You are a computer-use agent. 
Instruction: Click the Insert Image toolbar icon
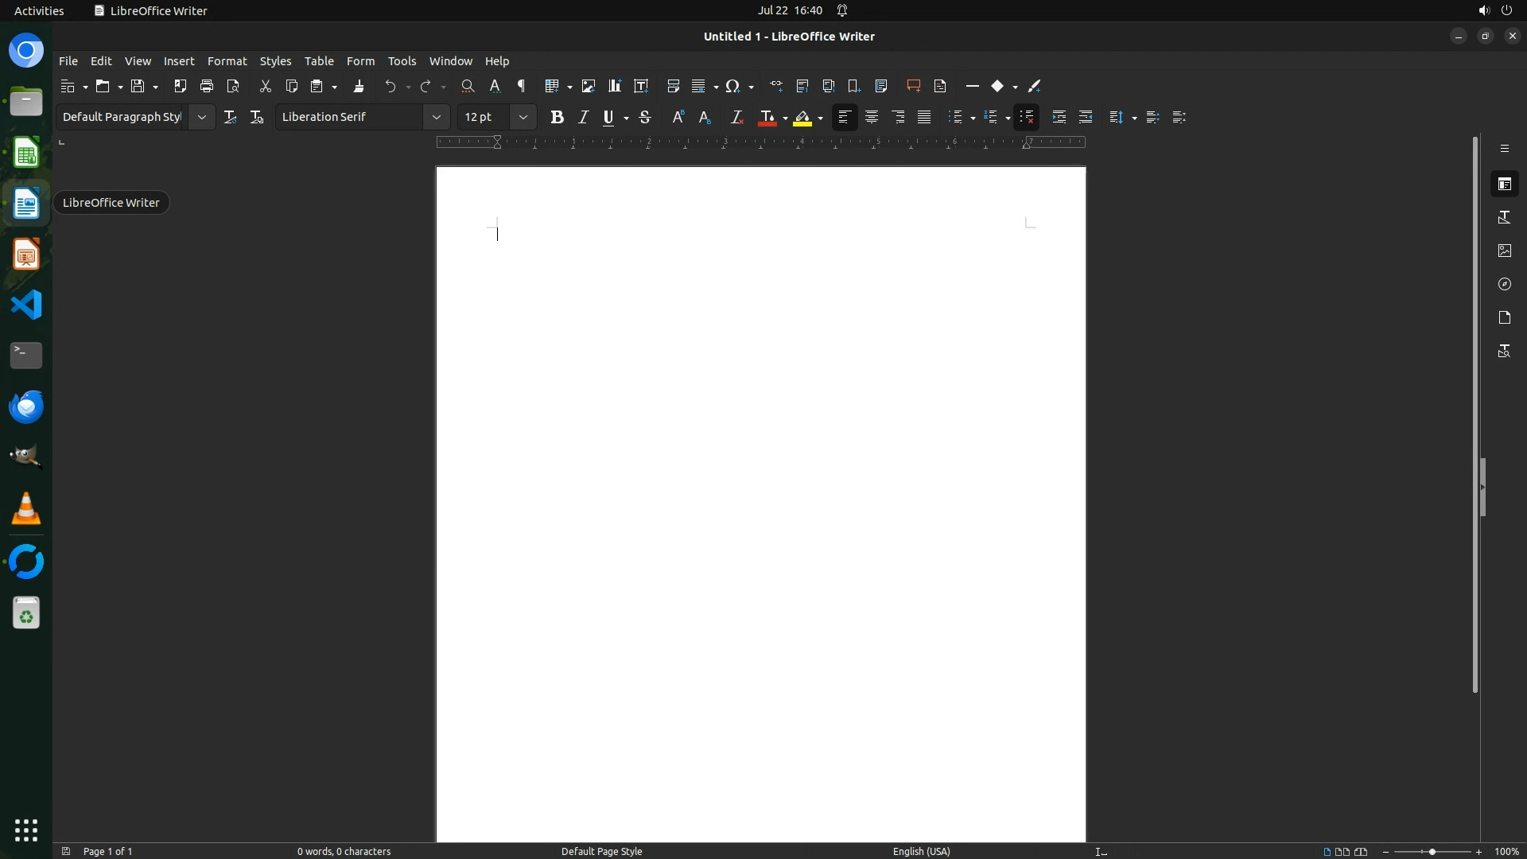[x=589, y=86]
